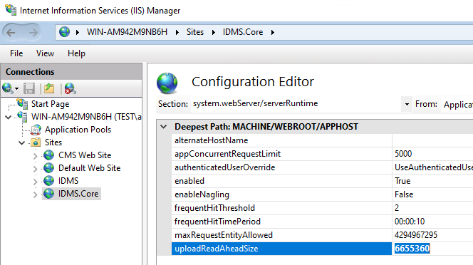Click the IIS Manager title bar icon
This screenshot has width=473, height=265.
(11, 10)
